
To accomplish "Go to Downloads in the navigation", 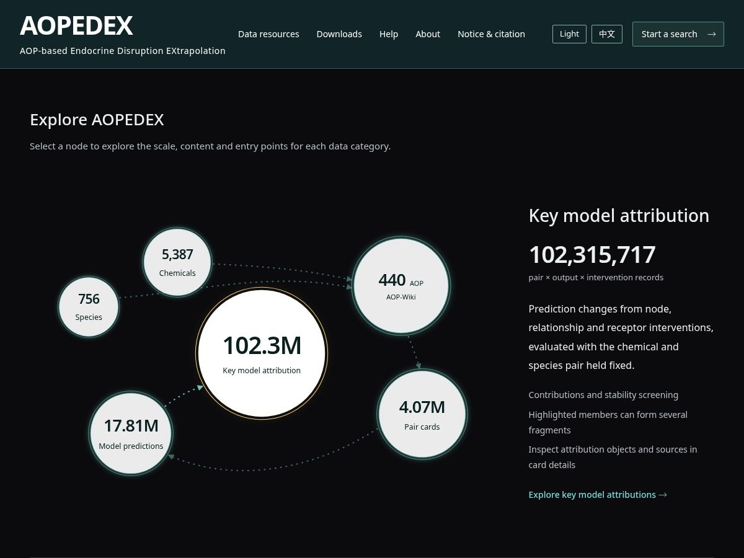I will 339,34.
